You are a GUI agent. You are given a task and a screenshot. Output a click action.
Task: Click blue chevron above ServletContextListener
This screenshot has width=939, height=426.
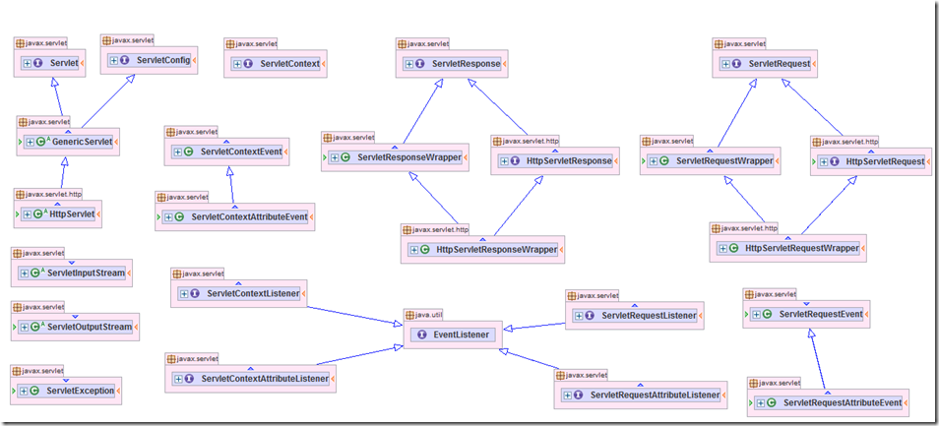pos(238,283)
